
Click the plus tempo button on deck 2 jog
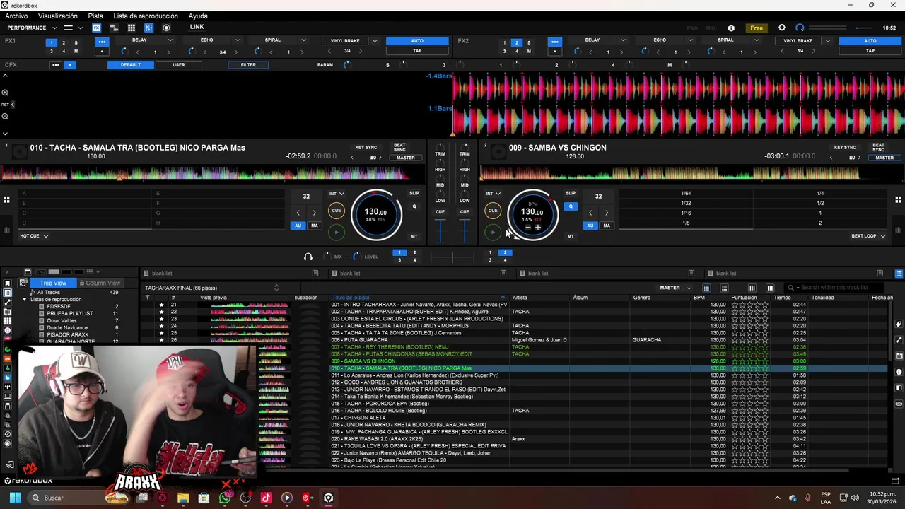click(x=538, y=228)
